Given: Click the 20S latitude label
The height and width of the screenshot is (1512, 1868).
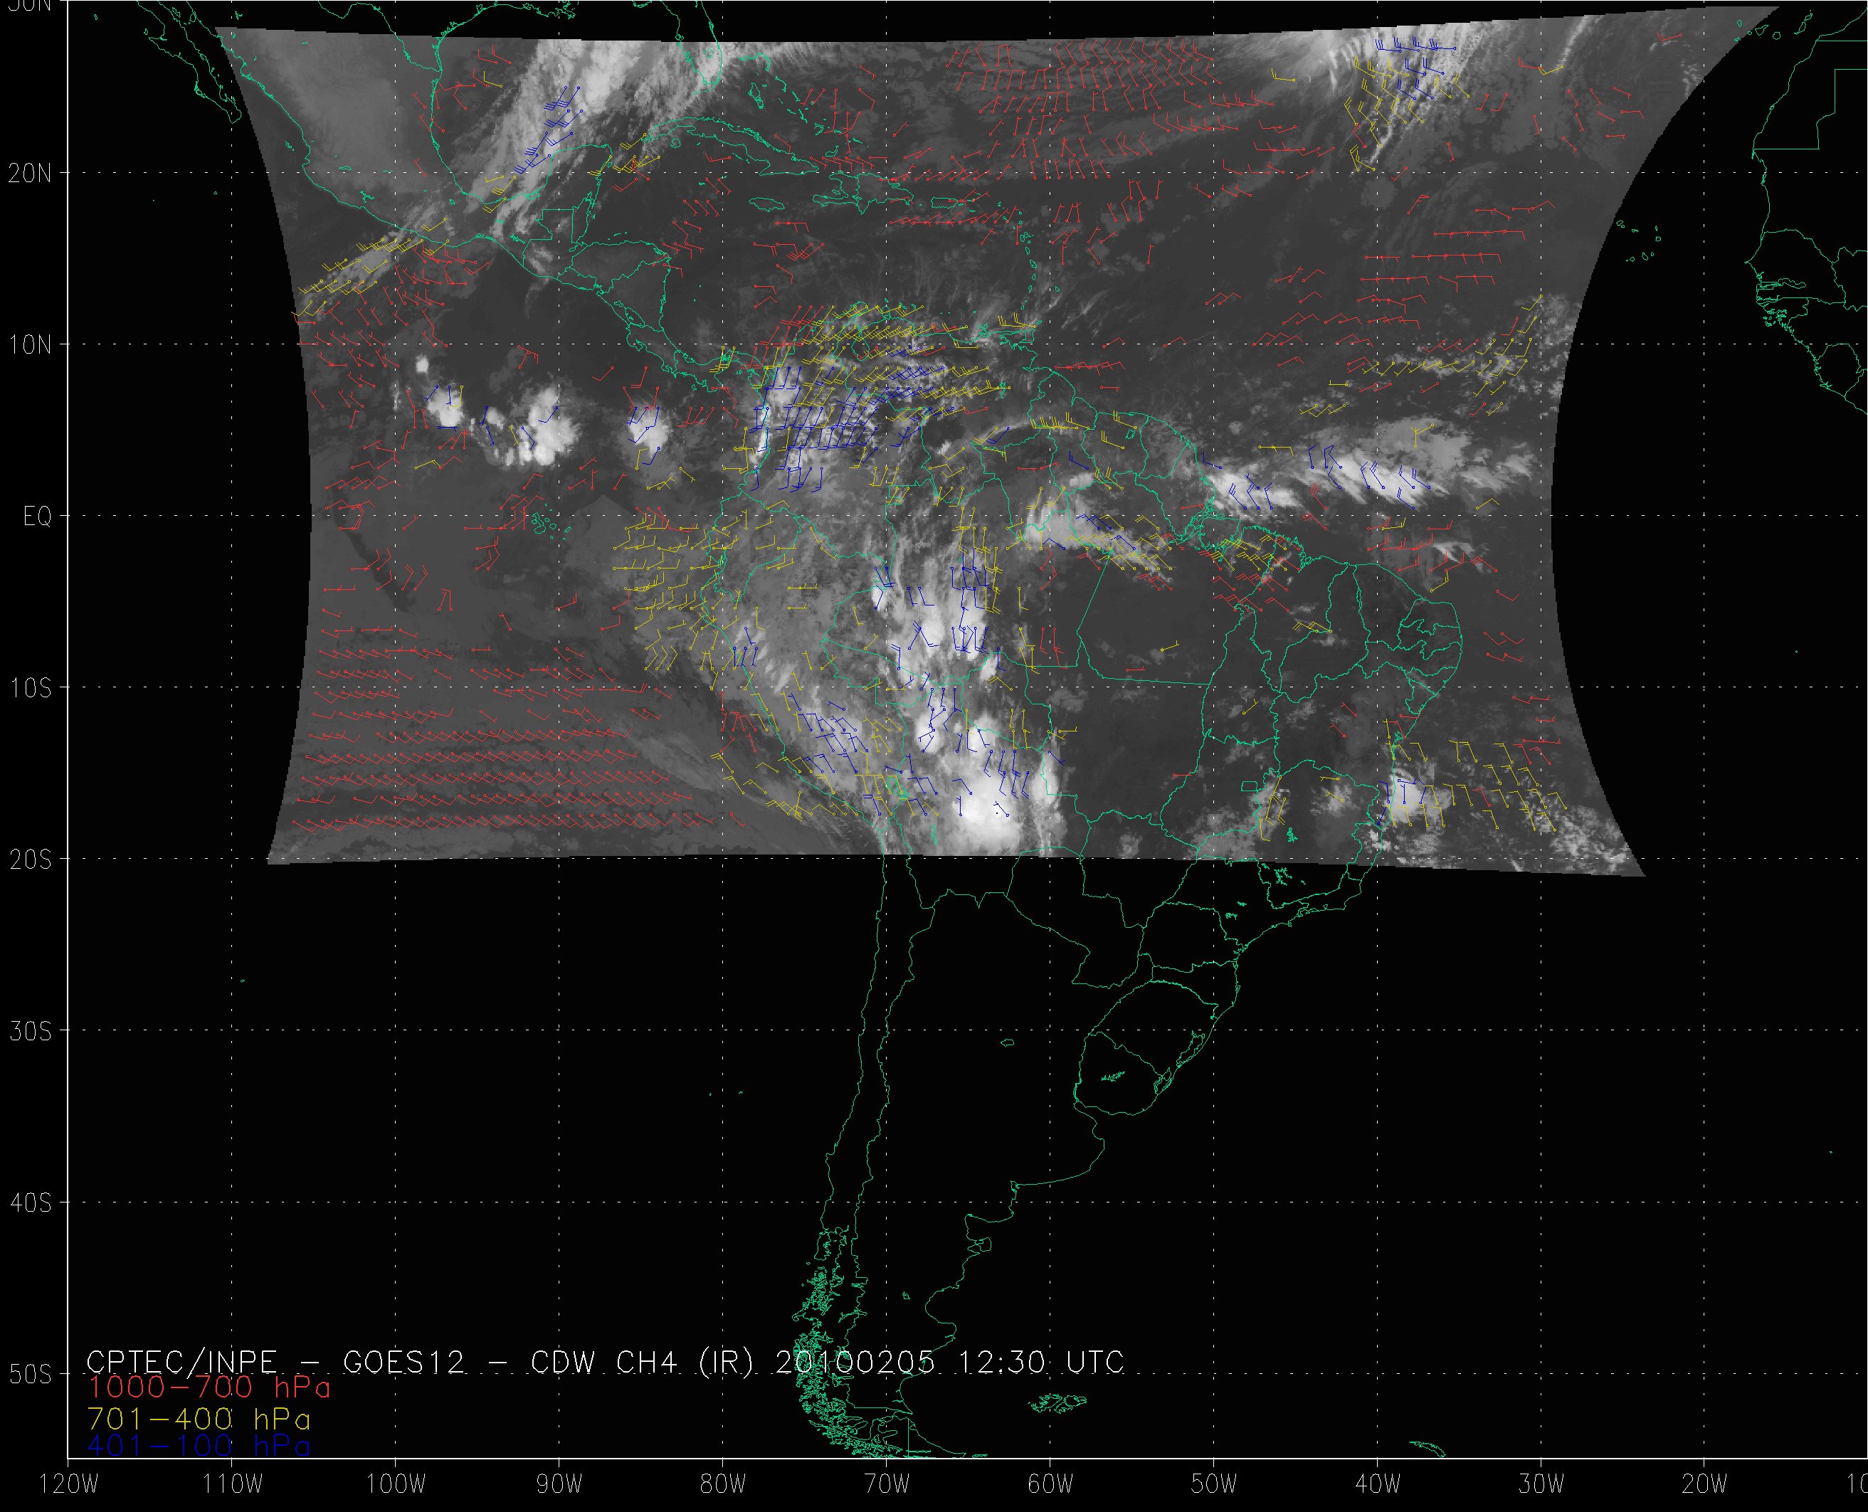Looking at the screenshot, I should pos(31,860).
